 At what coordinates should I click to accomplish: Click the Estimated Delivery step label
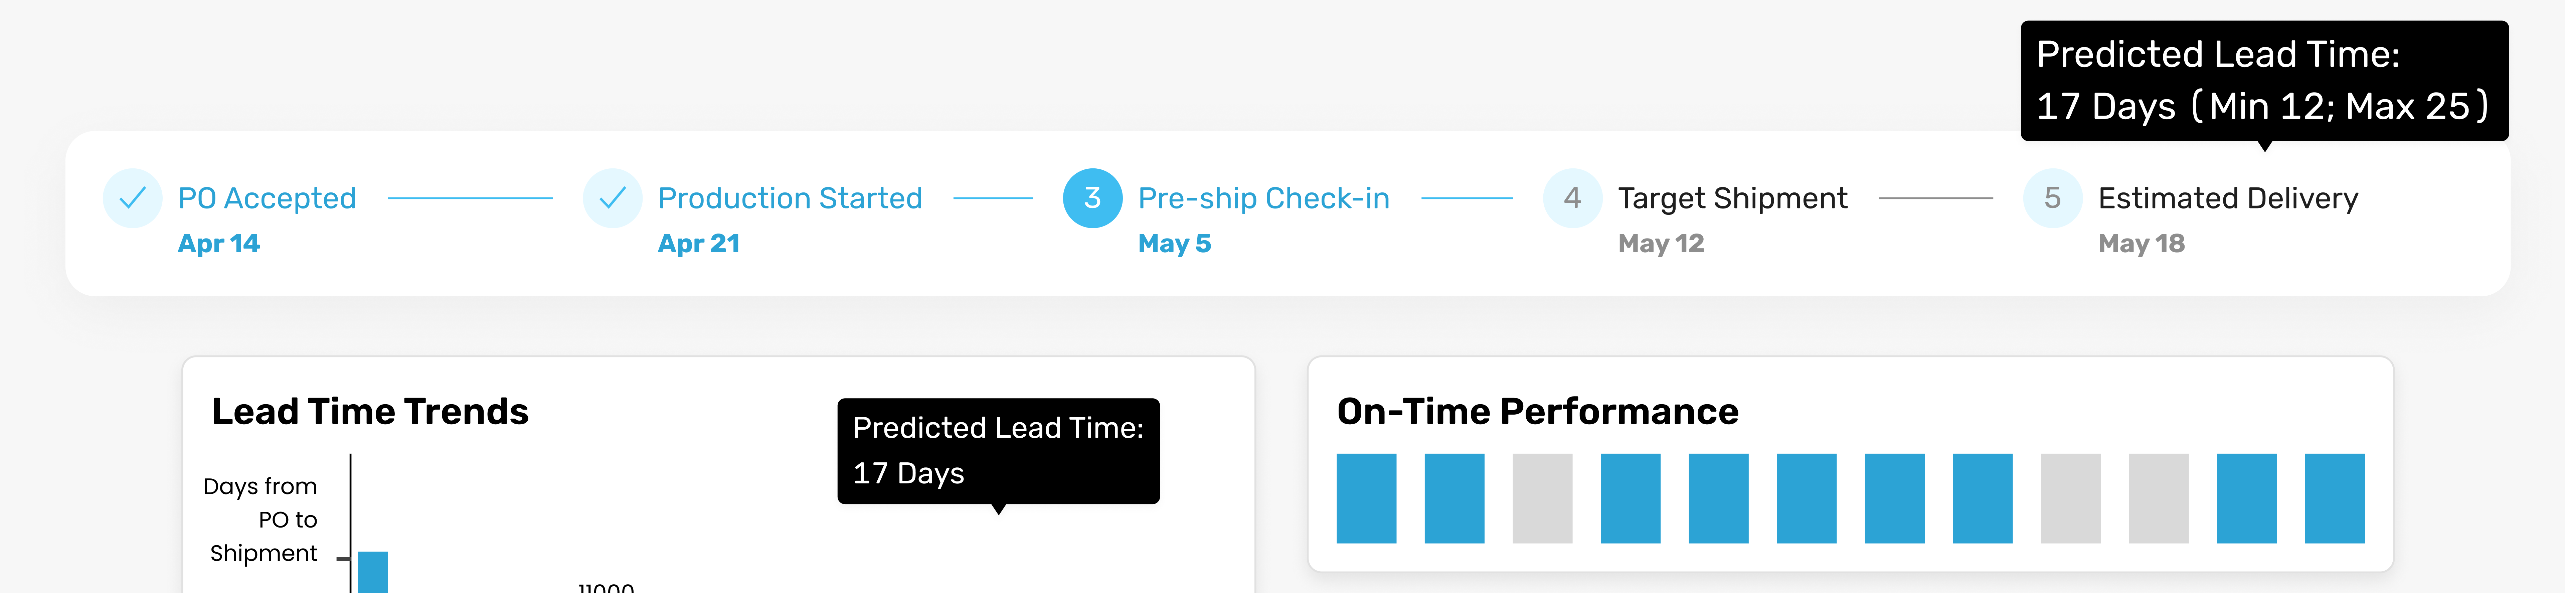point(2227,198)
